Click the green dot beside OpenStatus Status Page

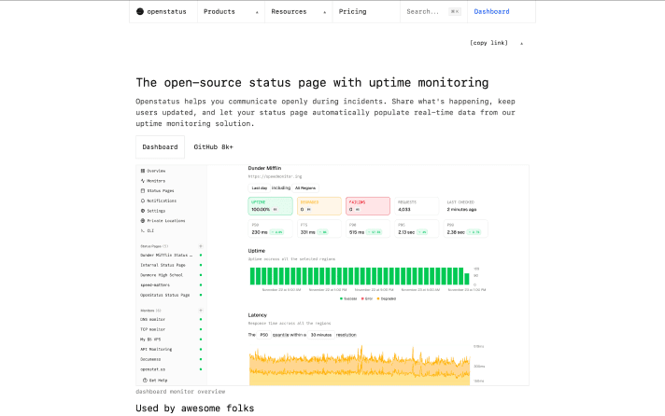pyautogui.click(x=201, y=295)
